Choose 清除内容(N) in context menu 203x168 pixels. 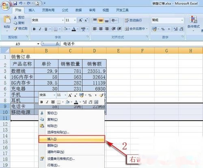point(72,152)
